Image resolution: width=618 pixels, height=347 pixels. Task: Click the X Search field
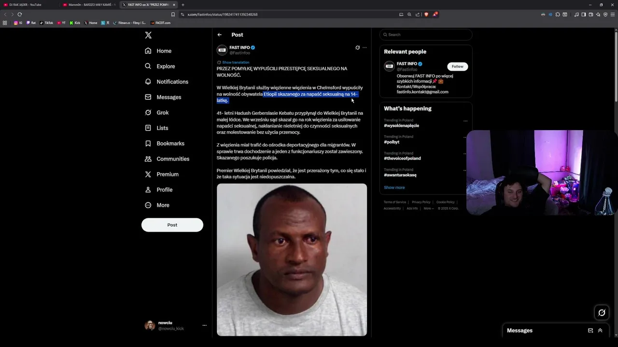pos(426,35)
